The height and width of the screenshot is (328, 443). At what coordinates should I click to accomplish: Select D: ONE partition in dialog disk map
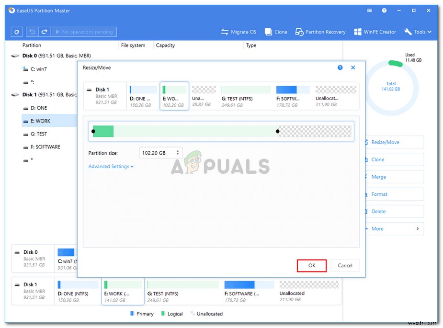click(x=143, y=96)
